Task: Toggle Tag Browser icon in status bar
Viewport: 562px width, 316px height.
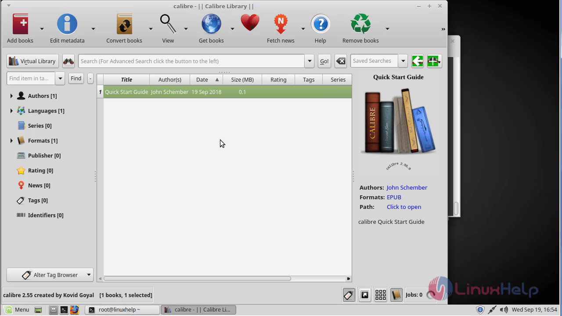Action: 349,295
